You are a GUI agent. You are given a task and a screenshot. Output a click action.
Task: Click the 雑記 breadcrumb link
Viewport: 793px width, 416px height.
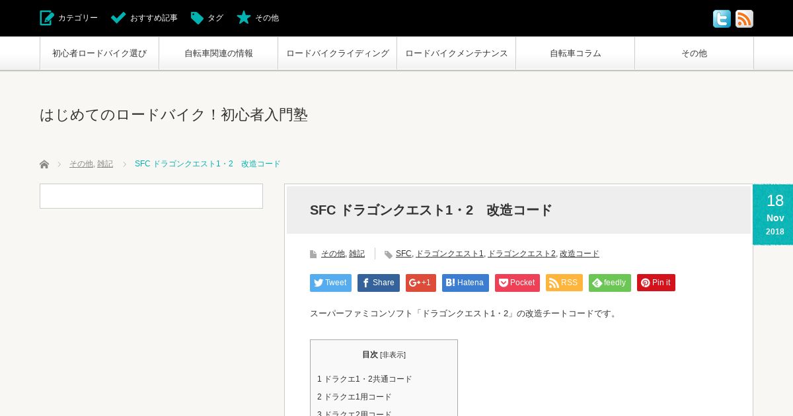tap(105, 164)
